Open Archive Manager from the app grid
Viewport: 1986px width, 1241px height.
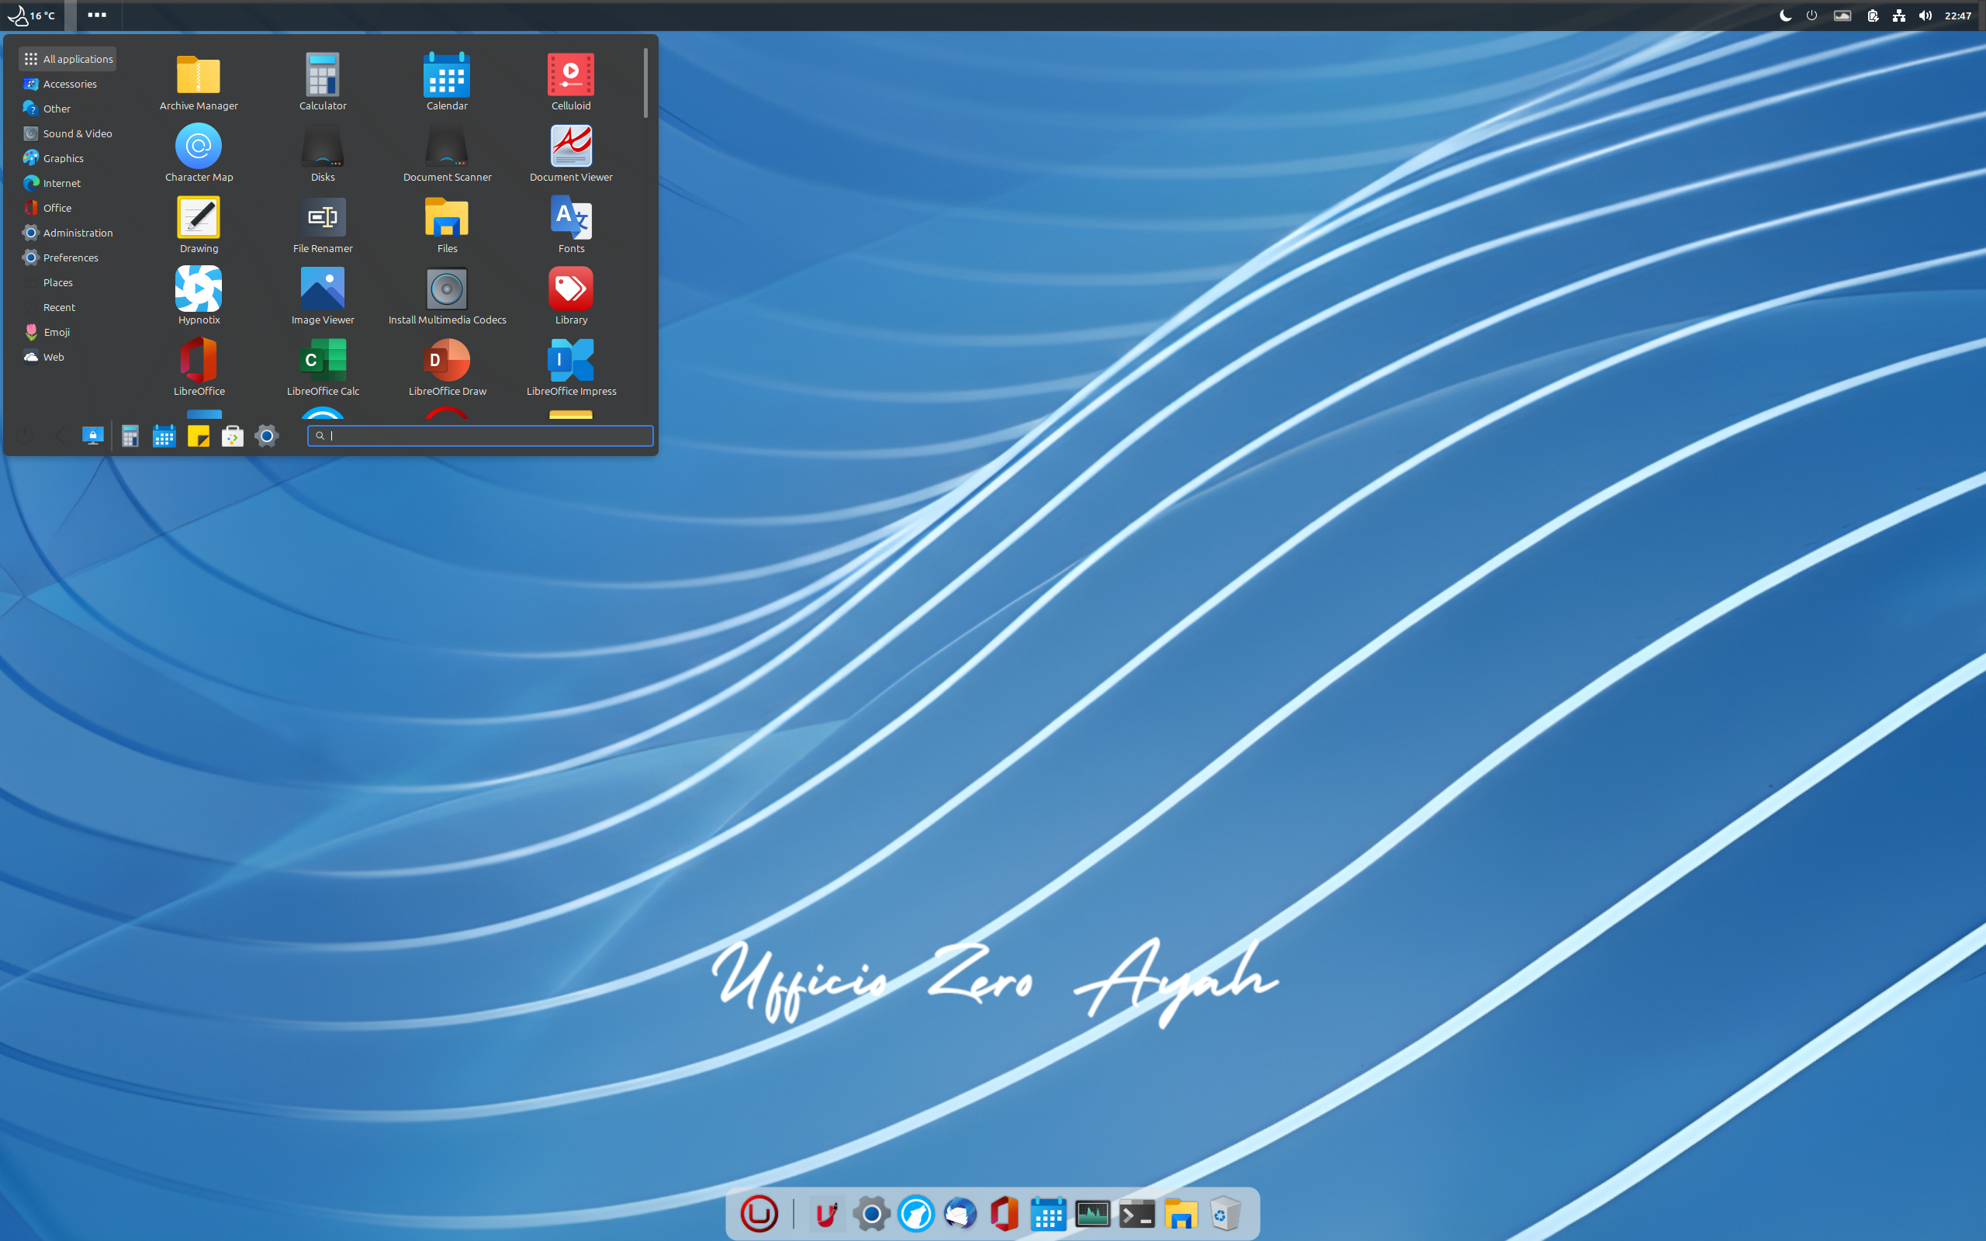pyautogui.click(x=199, y=82)
